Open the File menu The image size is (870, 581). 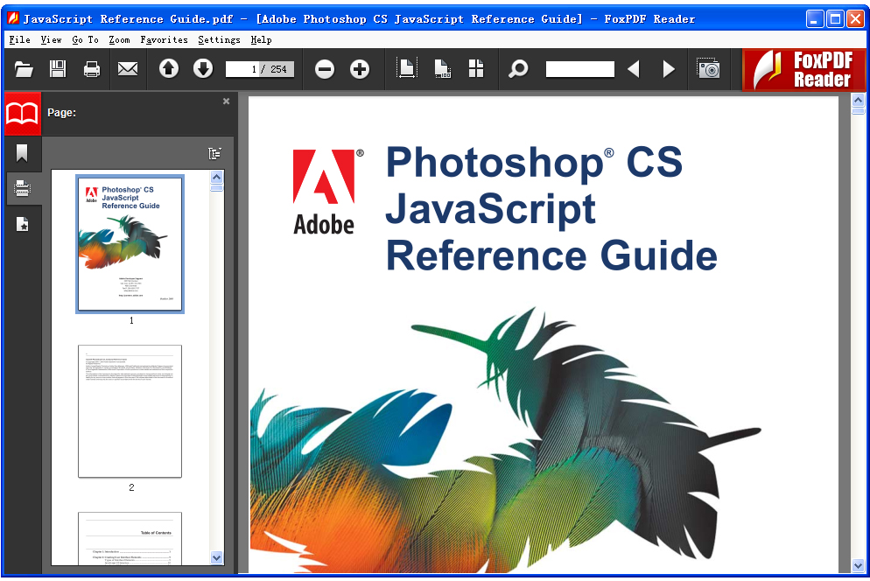pyautogui.click(x=19, y=40)
